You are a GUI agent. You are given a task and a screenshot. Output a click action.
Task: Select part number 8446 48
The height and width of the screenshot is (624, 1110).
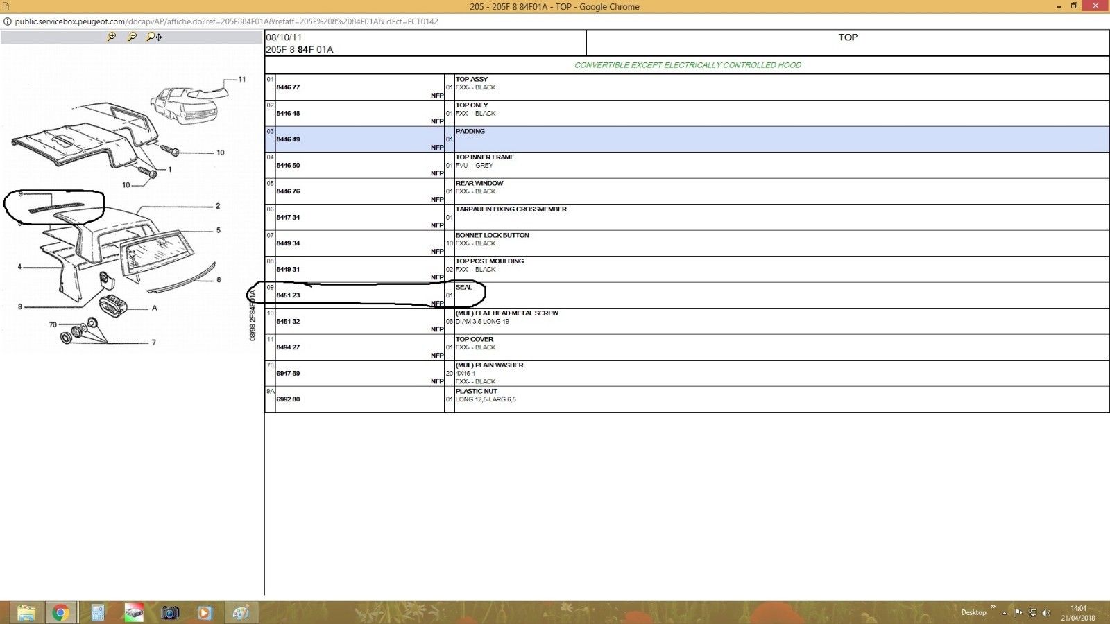(x=288, y=114)
